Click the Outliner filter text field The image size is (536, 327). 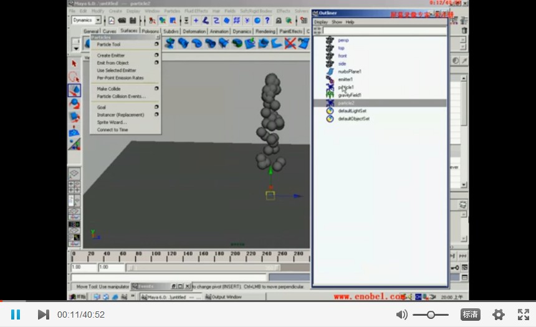coord(385,31)
